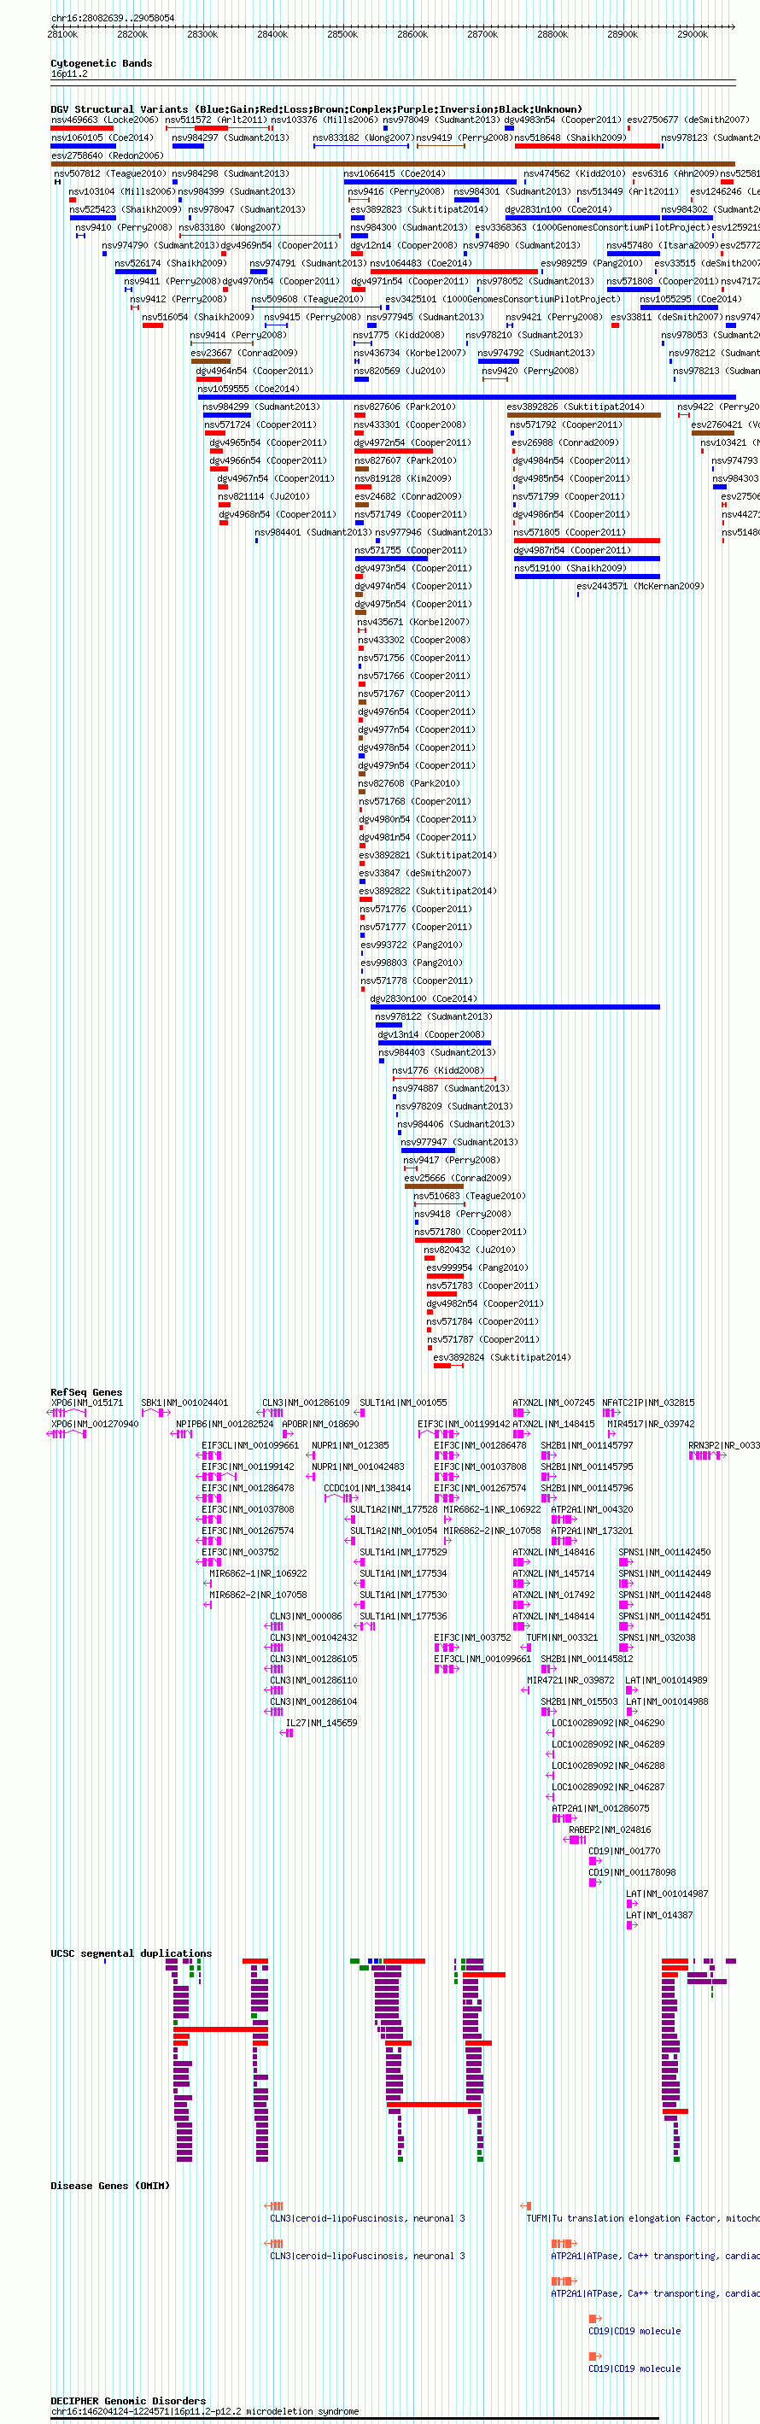This screenshot has width=760, height=2424.
Task: Open the DGV Structural Variants track title
Action: (316, 109)
